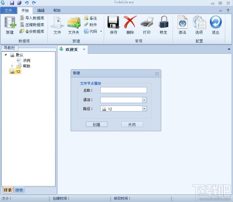Switch to the Edit (编辑) ribbon tab
Screen dimensions: 233x202
(x=41, y=10)
